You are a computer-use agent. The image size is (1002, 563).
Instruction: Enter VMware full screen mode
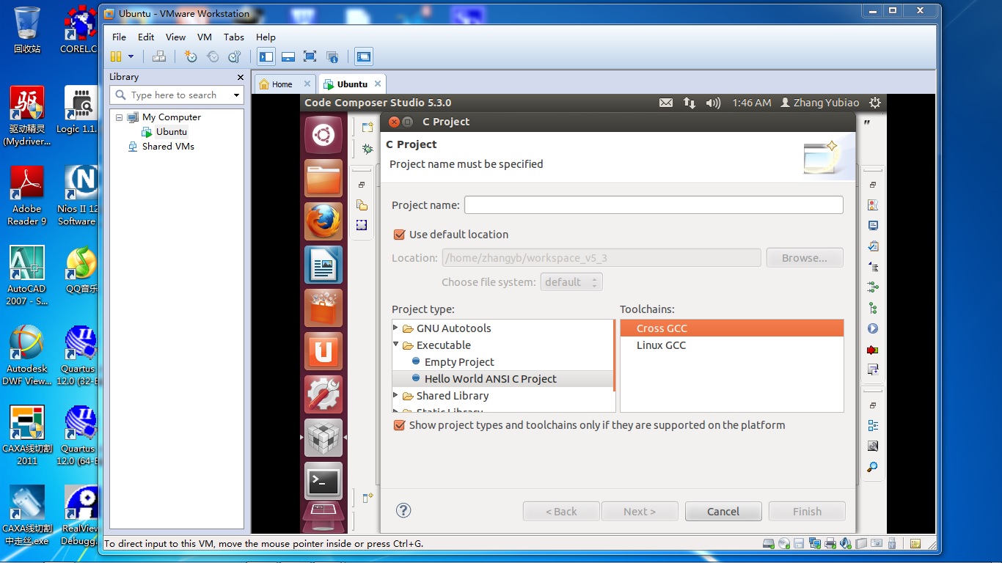(310, 56)
